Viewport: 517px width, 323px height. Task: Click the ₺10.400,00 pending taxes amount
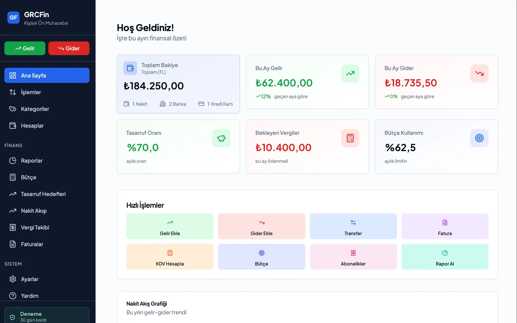click(283, 148)
